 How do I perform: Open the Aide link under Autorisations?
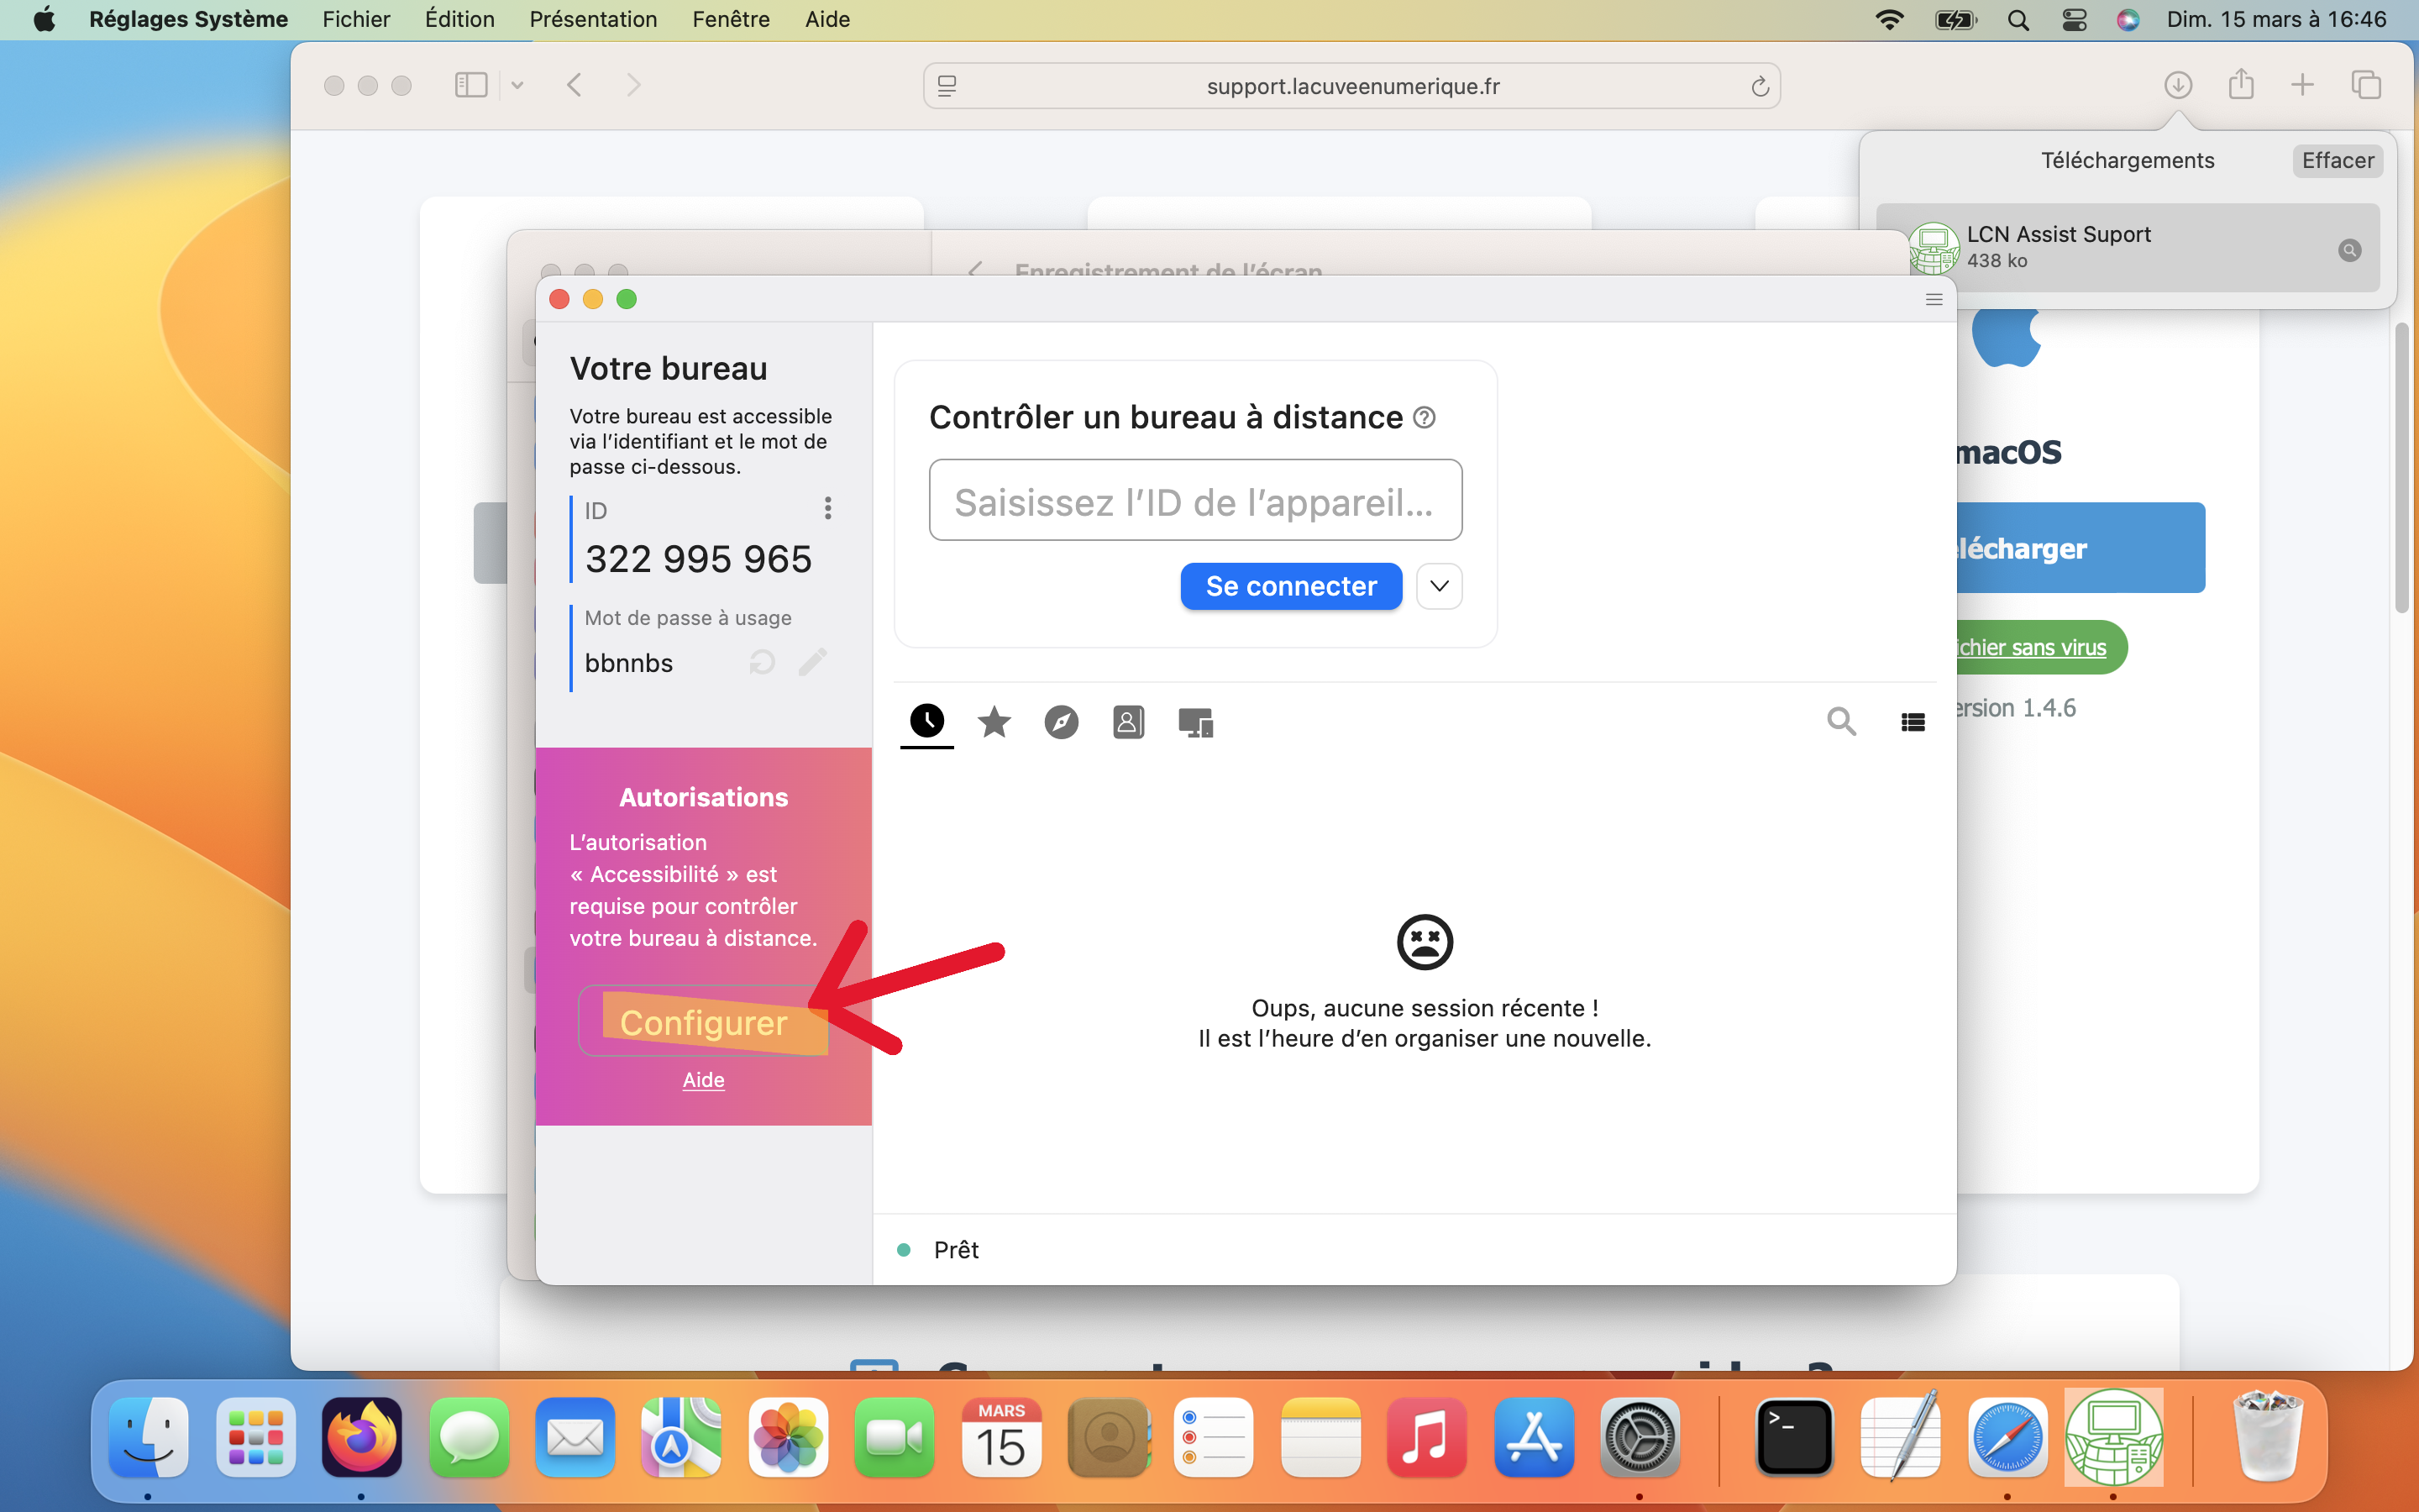(704, 1080)
